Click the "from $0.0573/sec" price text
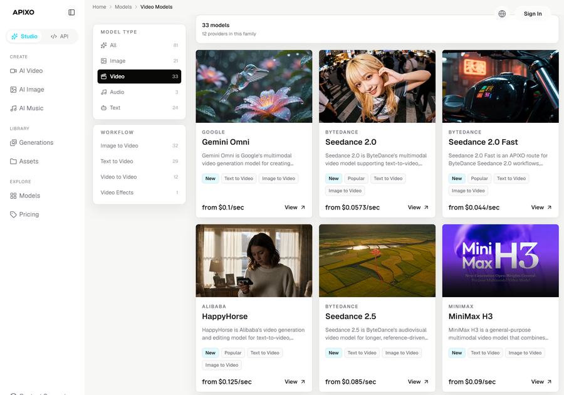 352,208
